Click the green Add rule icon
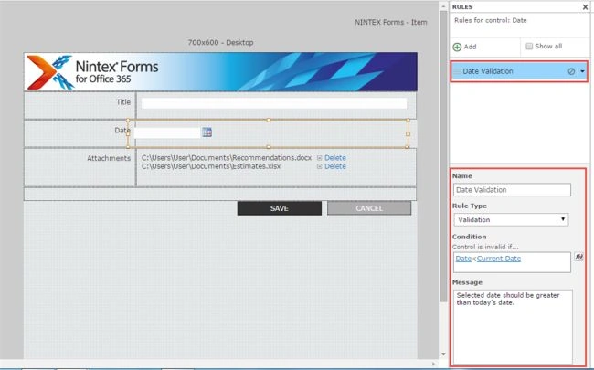Viewport: 594px width, 370px height. coord(457,47)
